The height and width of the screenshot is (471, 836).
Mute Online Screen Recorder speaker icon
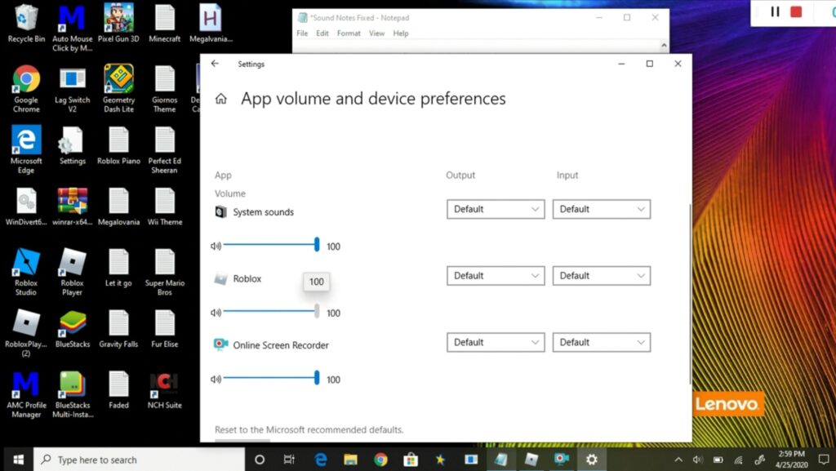[216, 379]
